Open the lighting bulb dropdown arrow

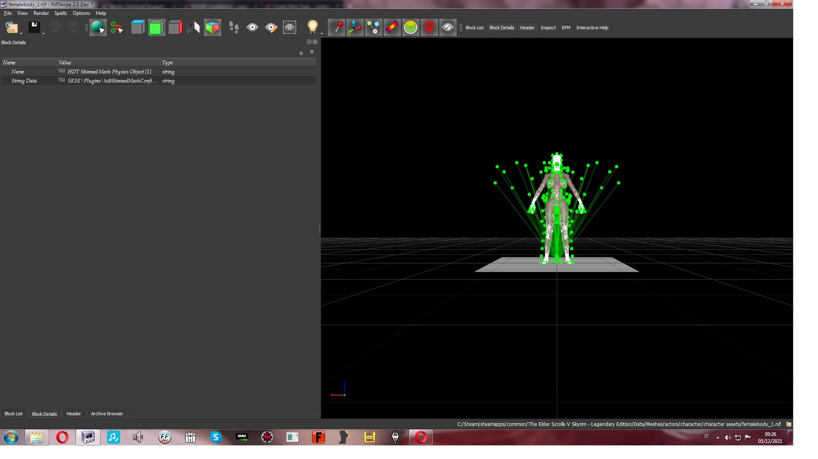(x=321, y=33)
